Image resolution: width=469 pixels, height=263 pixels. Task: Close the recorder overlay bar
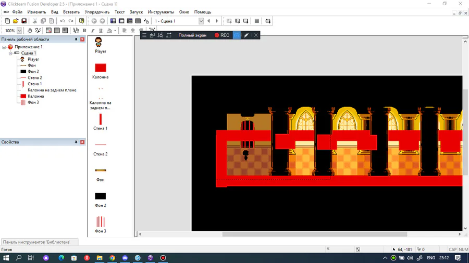(256, 35)
